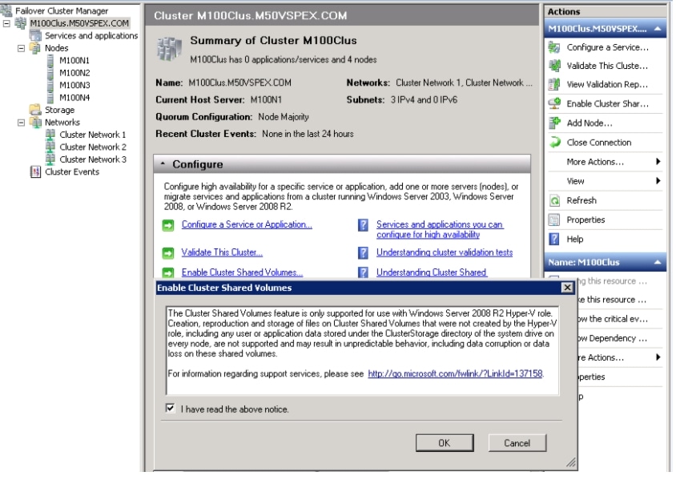The width and height of the screenshot is (676, 496).
Task: Click the Networks folder icon in tree
Action: pos(35,123)
